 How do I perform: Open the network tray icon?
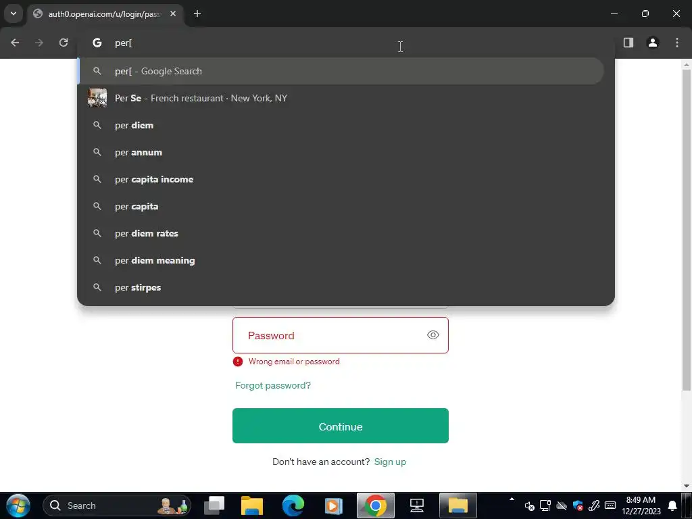545,505
